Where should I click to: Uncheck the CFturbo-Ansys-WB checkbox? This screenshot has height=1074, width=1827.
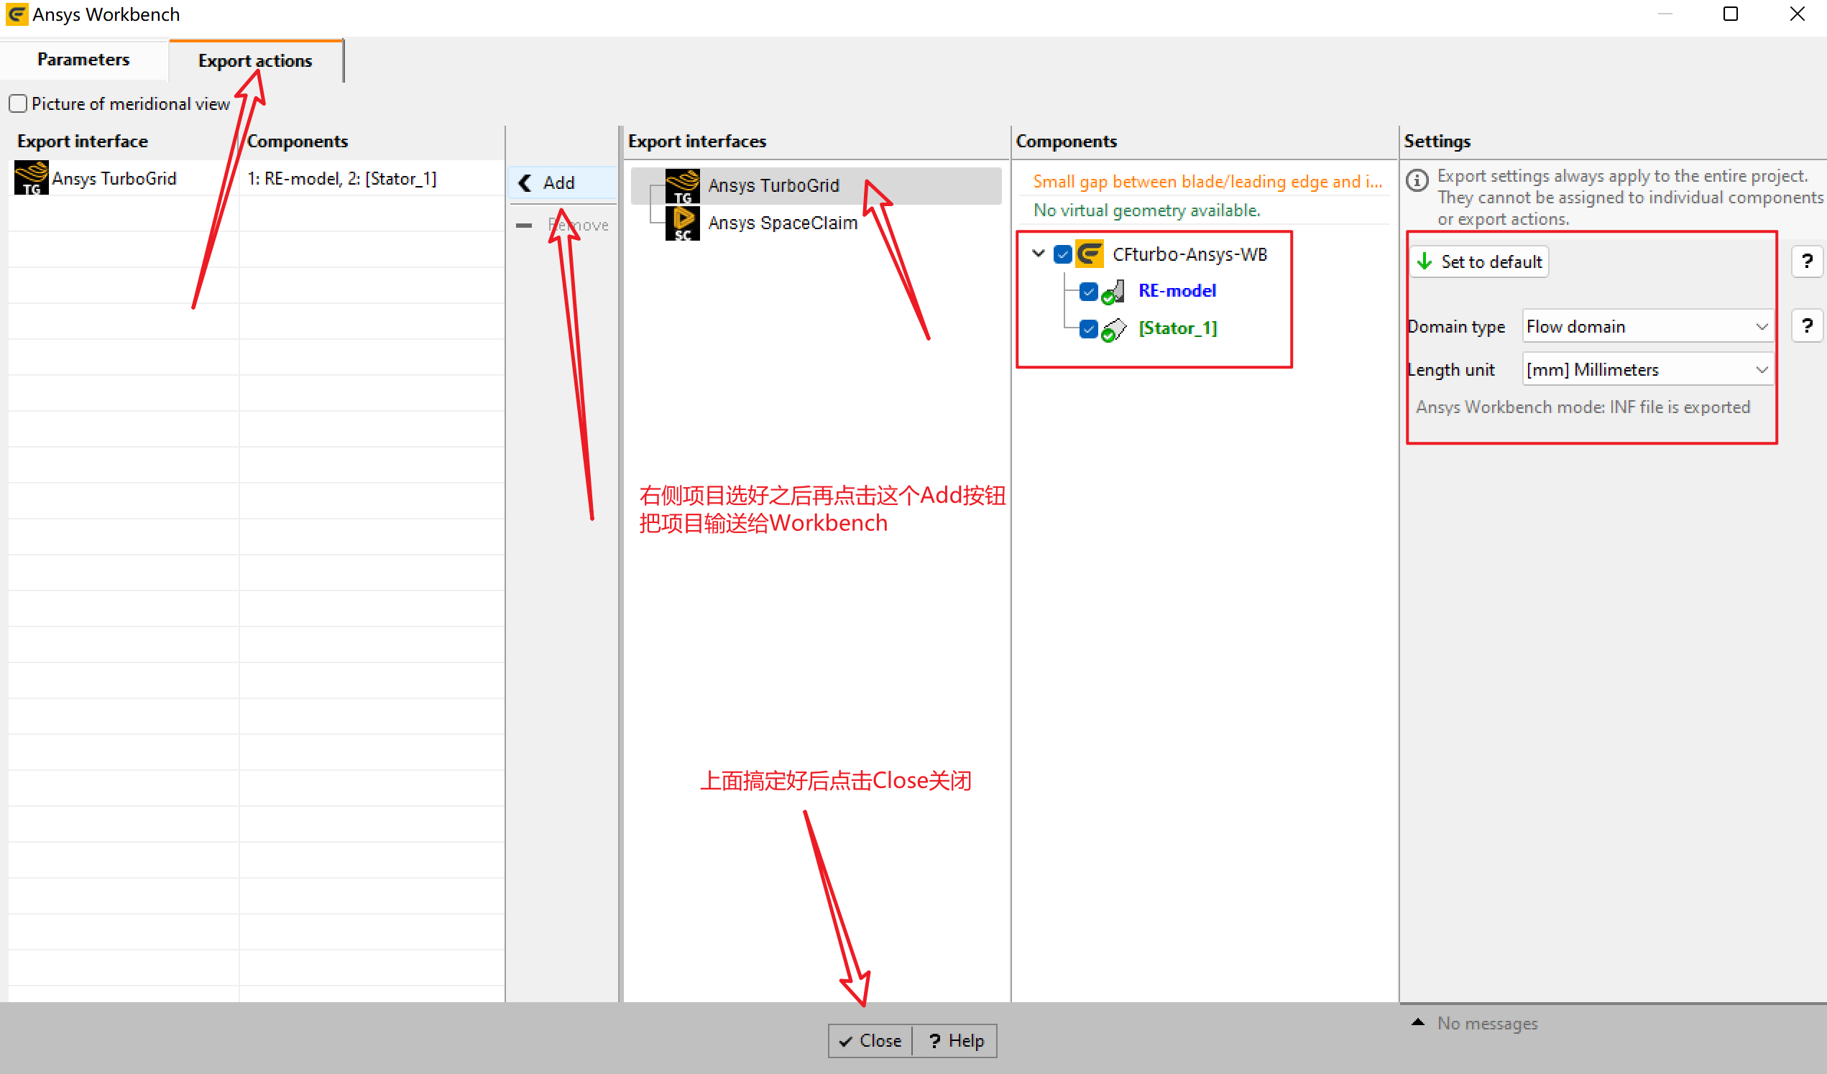tap(1063, 254)
